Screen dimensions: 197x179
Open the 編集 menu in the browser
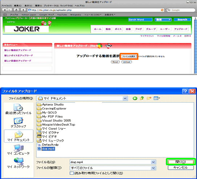[x=18, y=6]
